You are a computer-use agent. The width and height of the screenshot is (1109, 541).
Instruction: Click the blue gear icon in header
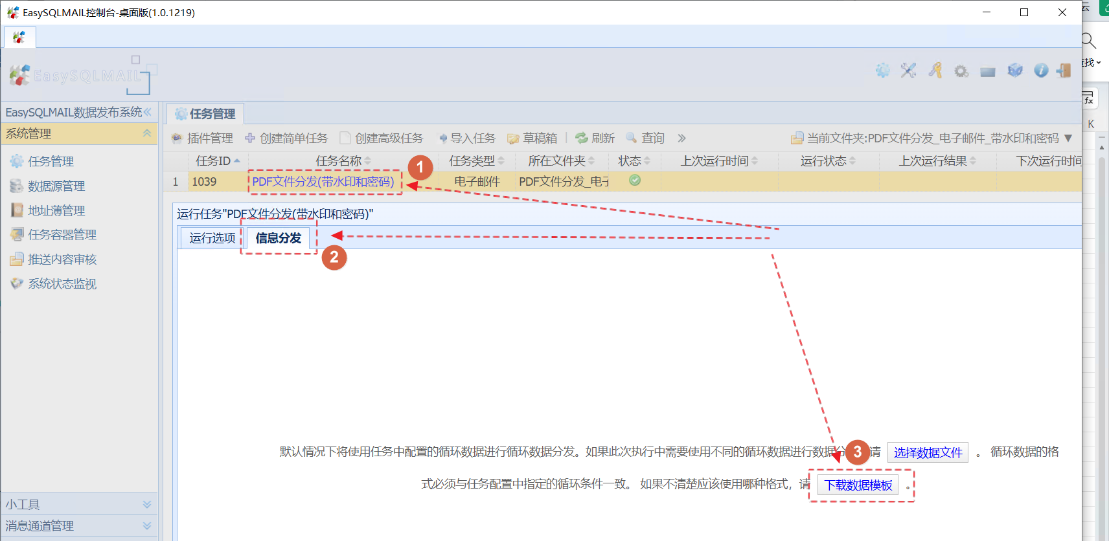click(x=882, y=71)
